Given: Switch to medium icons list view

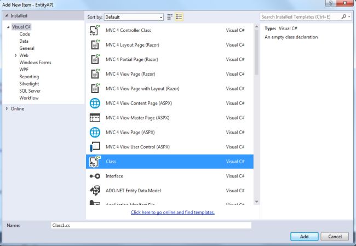Looking at the screenshot, I should coord(179,17).
